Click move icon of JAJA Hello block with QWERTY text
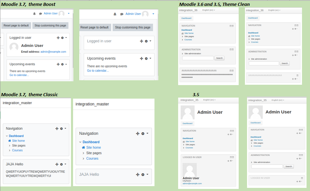Image resolution: width=310 pixels, height=191 pixels. [x=57, y=164]
